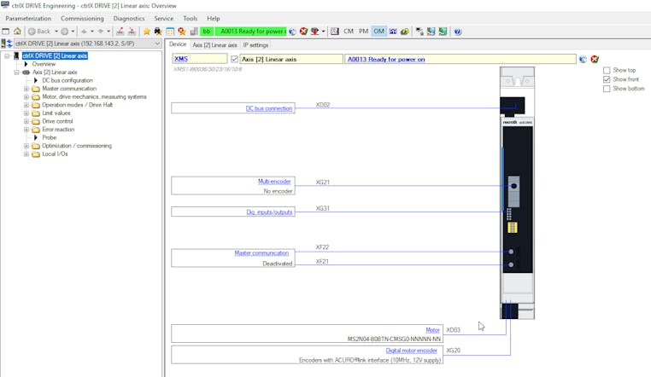
Task: Switch to the IP settings tab
Action: click(x=255, y=44)
